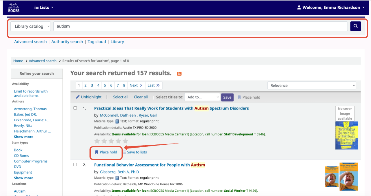Select the checkbox for Functional Behavior Assessment

75,164
